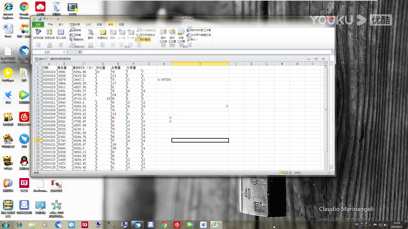Switch to Page Layout view in status bar
The height and width of the screenshot is (229, 408).
pyautogui.click(x=286, y=173)
